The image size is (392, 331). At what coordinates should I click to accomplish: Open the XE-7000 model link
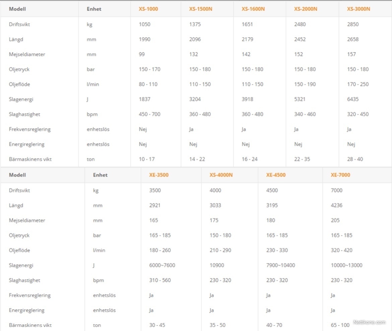point(340,175)
